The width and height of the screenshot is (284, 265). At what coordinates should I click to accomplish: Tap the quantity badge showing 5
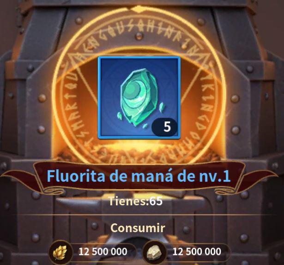(165, 126)
